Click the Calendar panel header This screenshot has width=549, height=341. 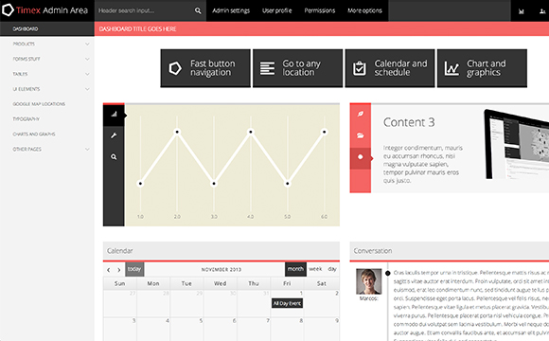tap(221, 251)
